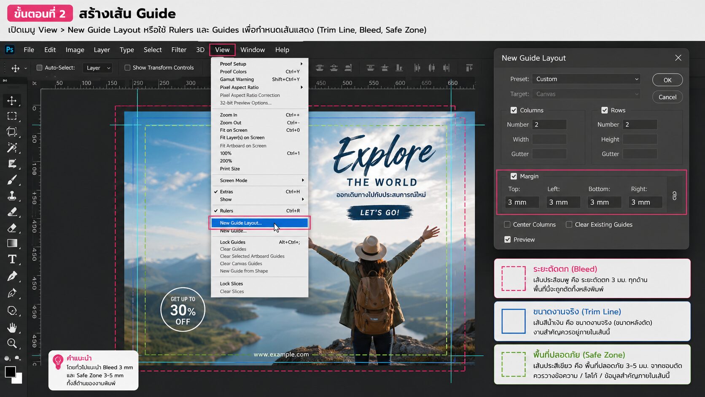The height and width of the screenshot is (397, 705).
Task: Toggle the margin link chain icon
Action: pyautogui.click(x=674, y=196)
